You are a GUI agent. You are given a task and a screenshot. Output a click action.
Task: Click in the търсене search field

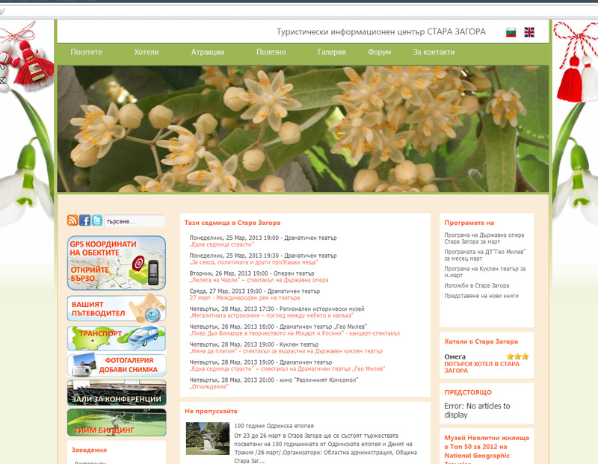click(134, 221)
